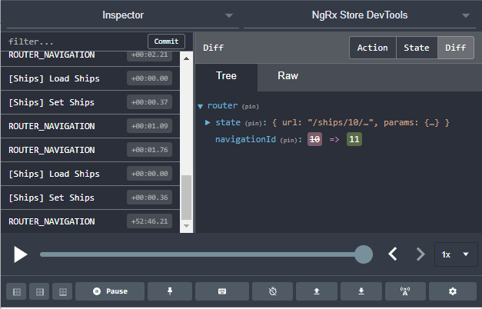Viewport: 482px width, 309px height.
Task: Pin the state key
Action: coord(254,123)
